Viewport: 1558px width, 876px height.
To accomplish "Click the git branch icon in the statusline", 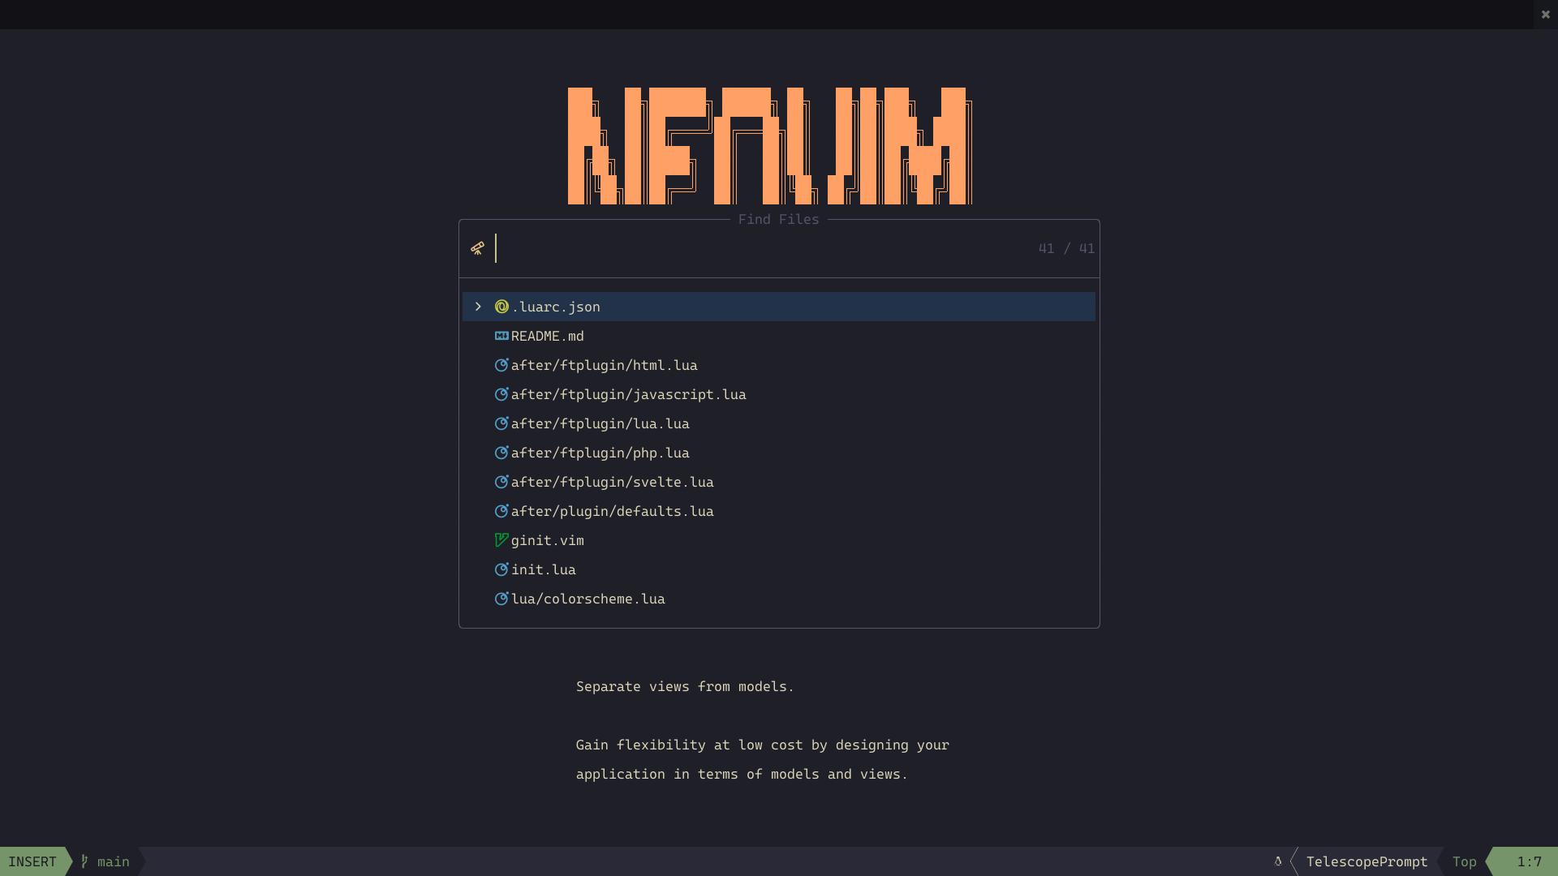I will point(84,861).
